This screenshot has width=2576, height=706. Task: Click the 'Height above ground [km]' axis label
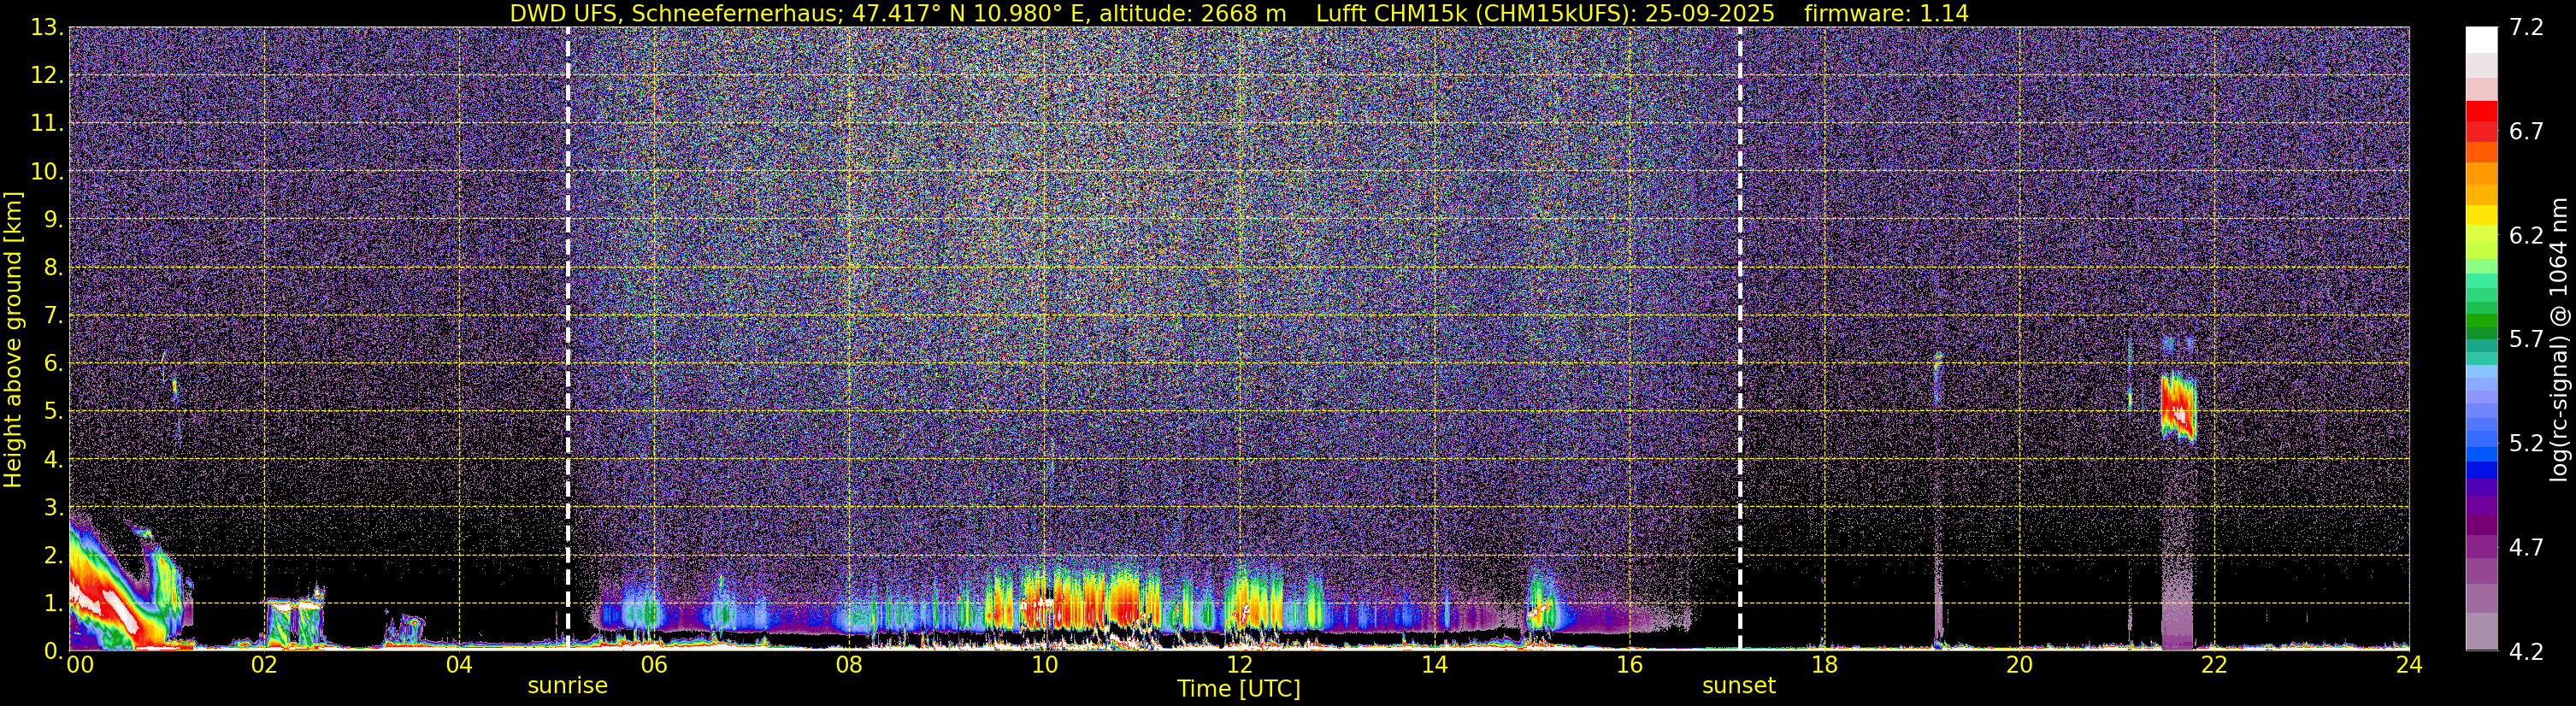(13, 339)
